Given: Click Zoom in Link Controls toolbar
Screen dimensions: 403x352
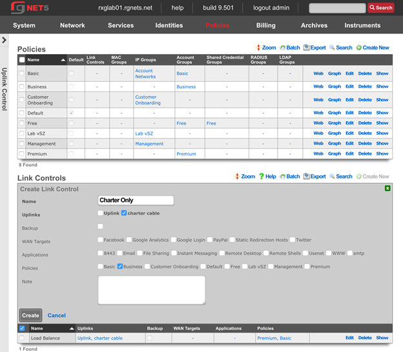Looking at the screenshot, I should [x=245, y=177].
